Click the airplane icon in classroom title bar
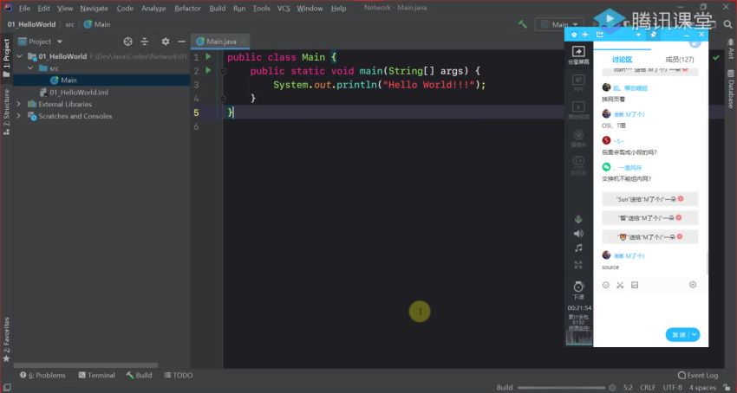 click(x=585, y=35)
